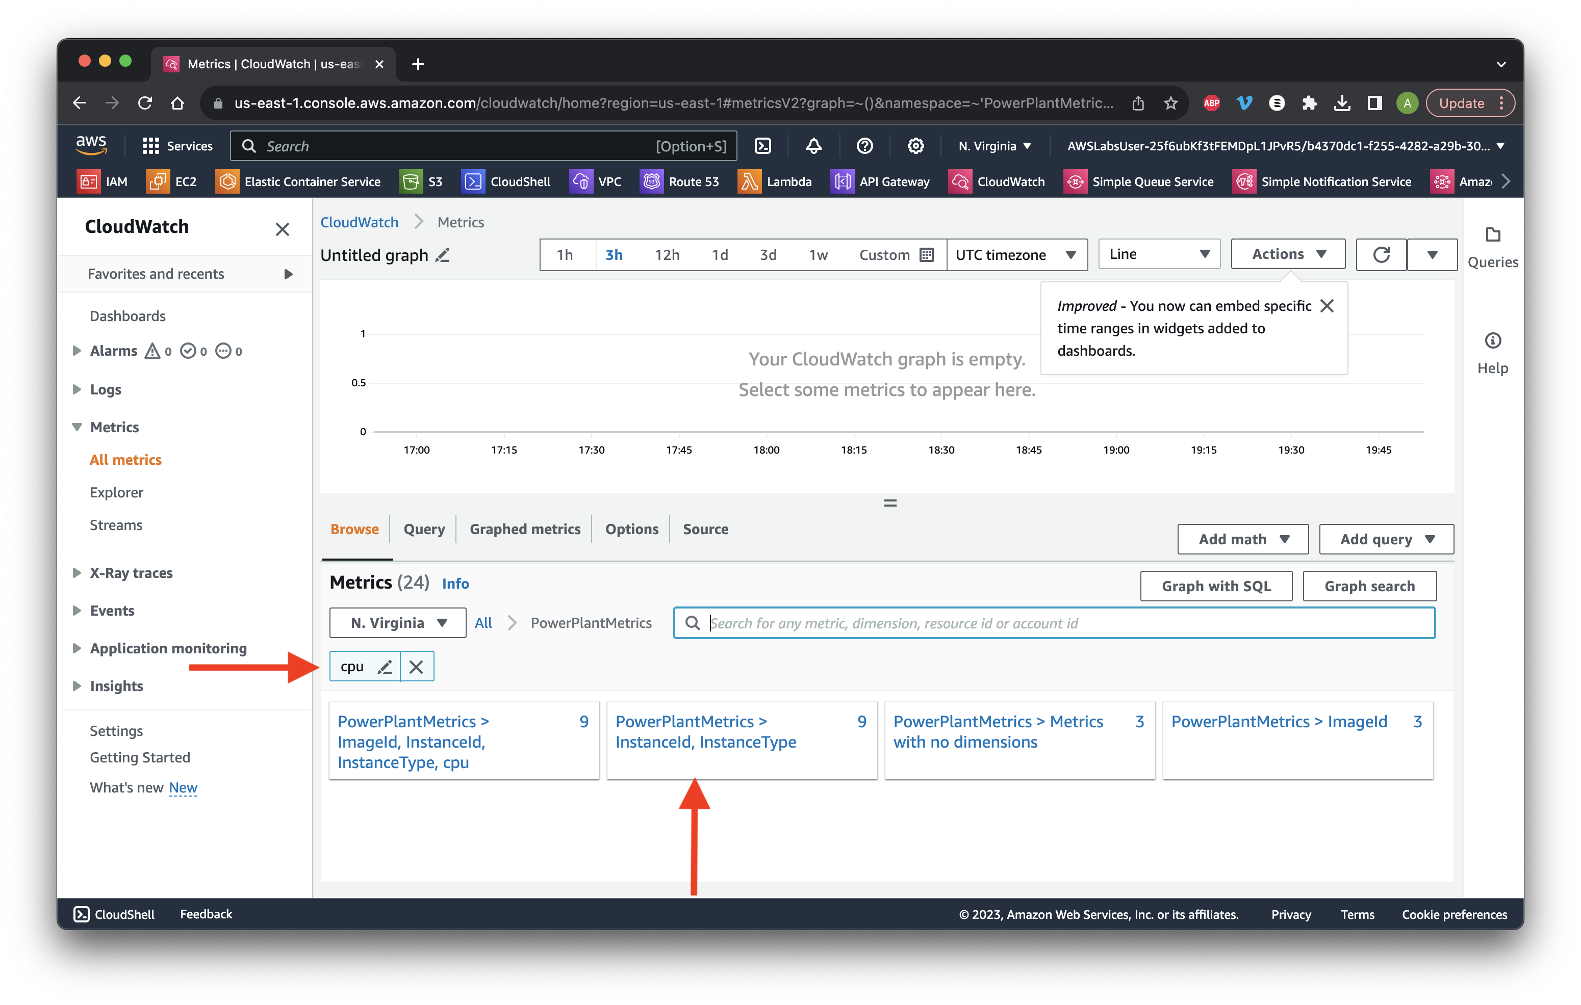Open the Metrics Info link

pyautogui.click(x=455, y=583)
